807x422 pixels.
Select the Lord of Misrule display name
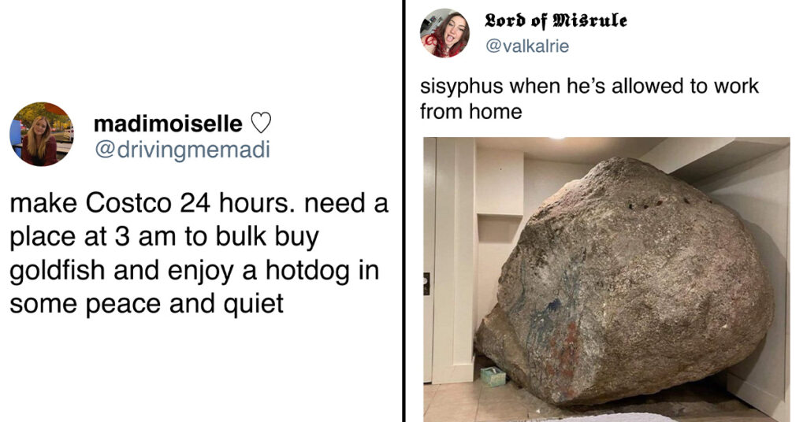[x=556, y=20]
